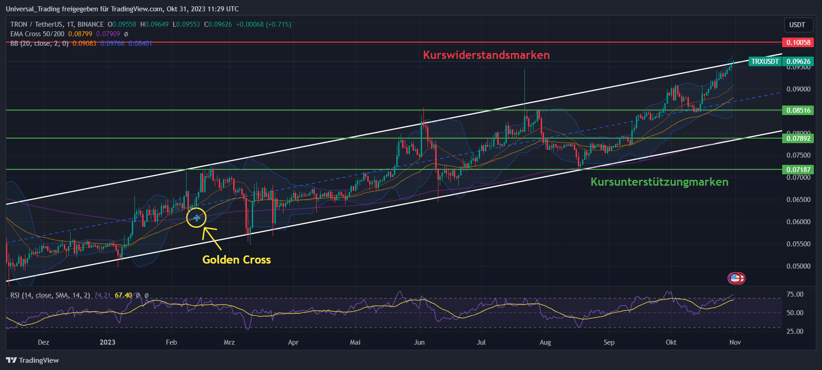This screenshot has width=822, height=370.
Task: Click the RSI value 74.21
Action: click(x=102, y=295)
